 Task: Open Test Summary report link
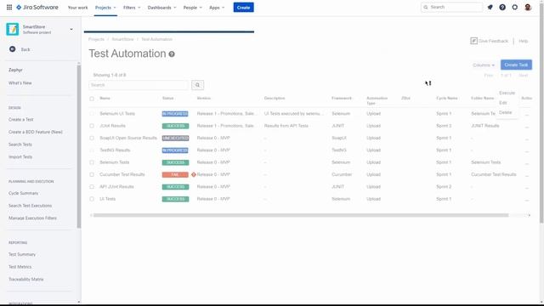click(22, 255)
